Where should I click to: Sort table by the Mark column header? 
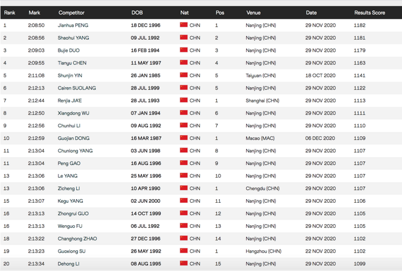pyautogui.click(x=34, y=13)
